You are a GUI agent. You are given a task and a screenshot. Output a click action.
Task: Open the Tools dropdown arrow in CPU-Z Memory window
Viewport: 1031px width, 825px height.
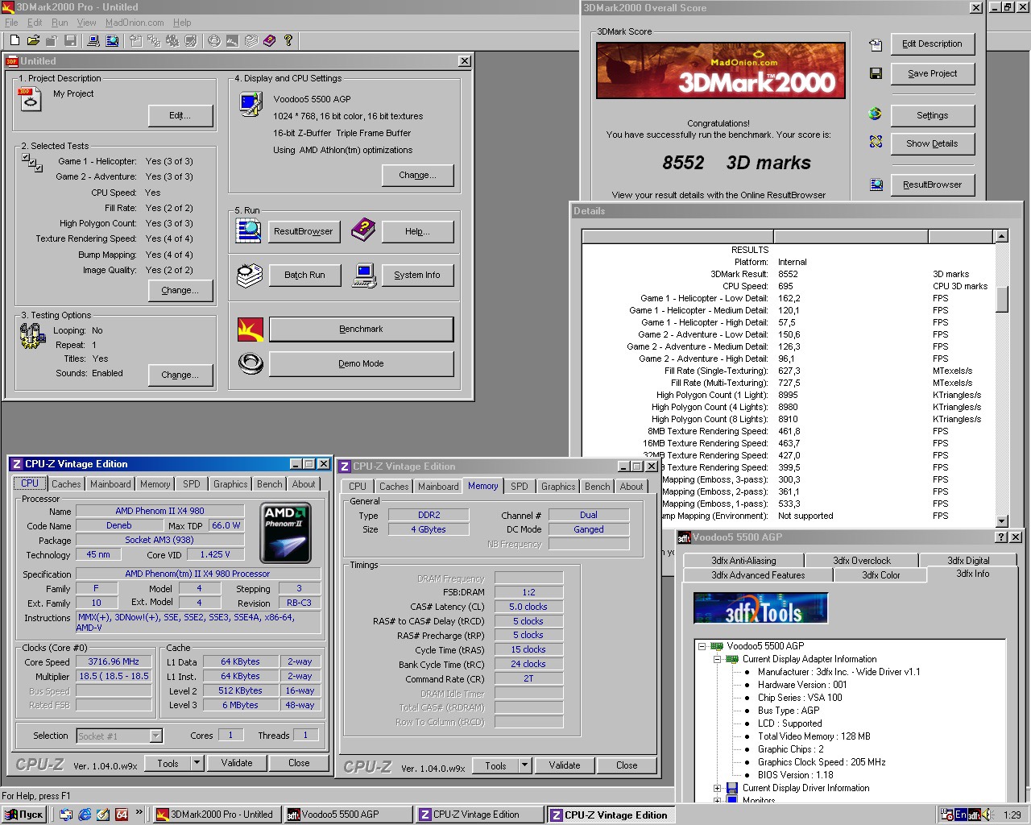tap(525, 765)
